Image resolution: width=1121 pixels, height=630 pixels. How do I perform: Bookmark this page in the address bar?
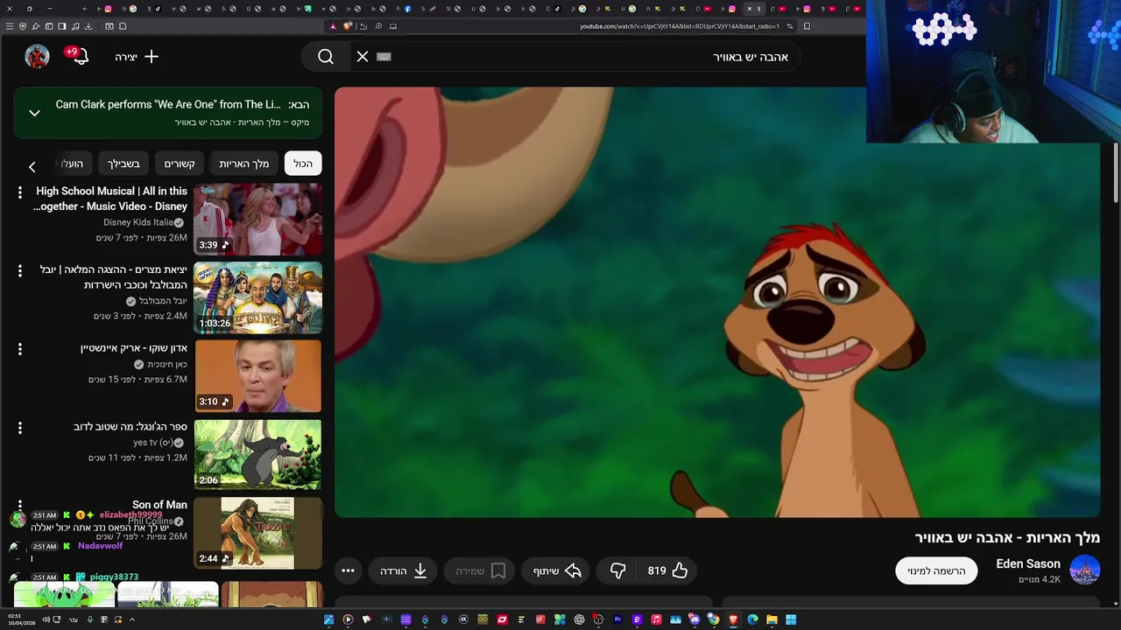click(807, 26)
